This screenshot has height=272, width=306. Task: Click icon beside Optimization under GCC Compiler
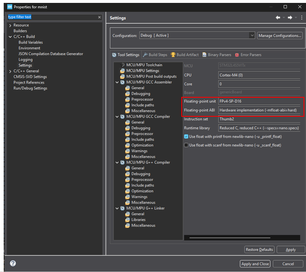point(128,145)
